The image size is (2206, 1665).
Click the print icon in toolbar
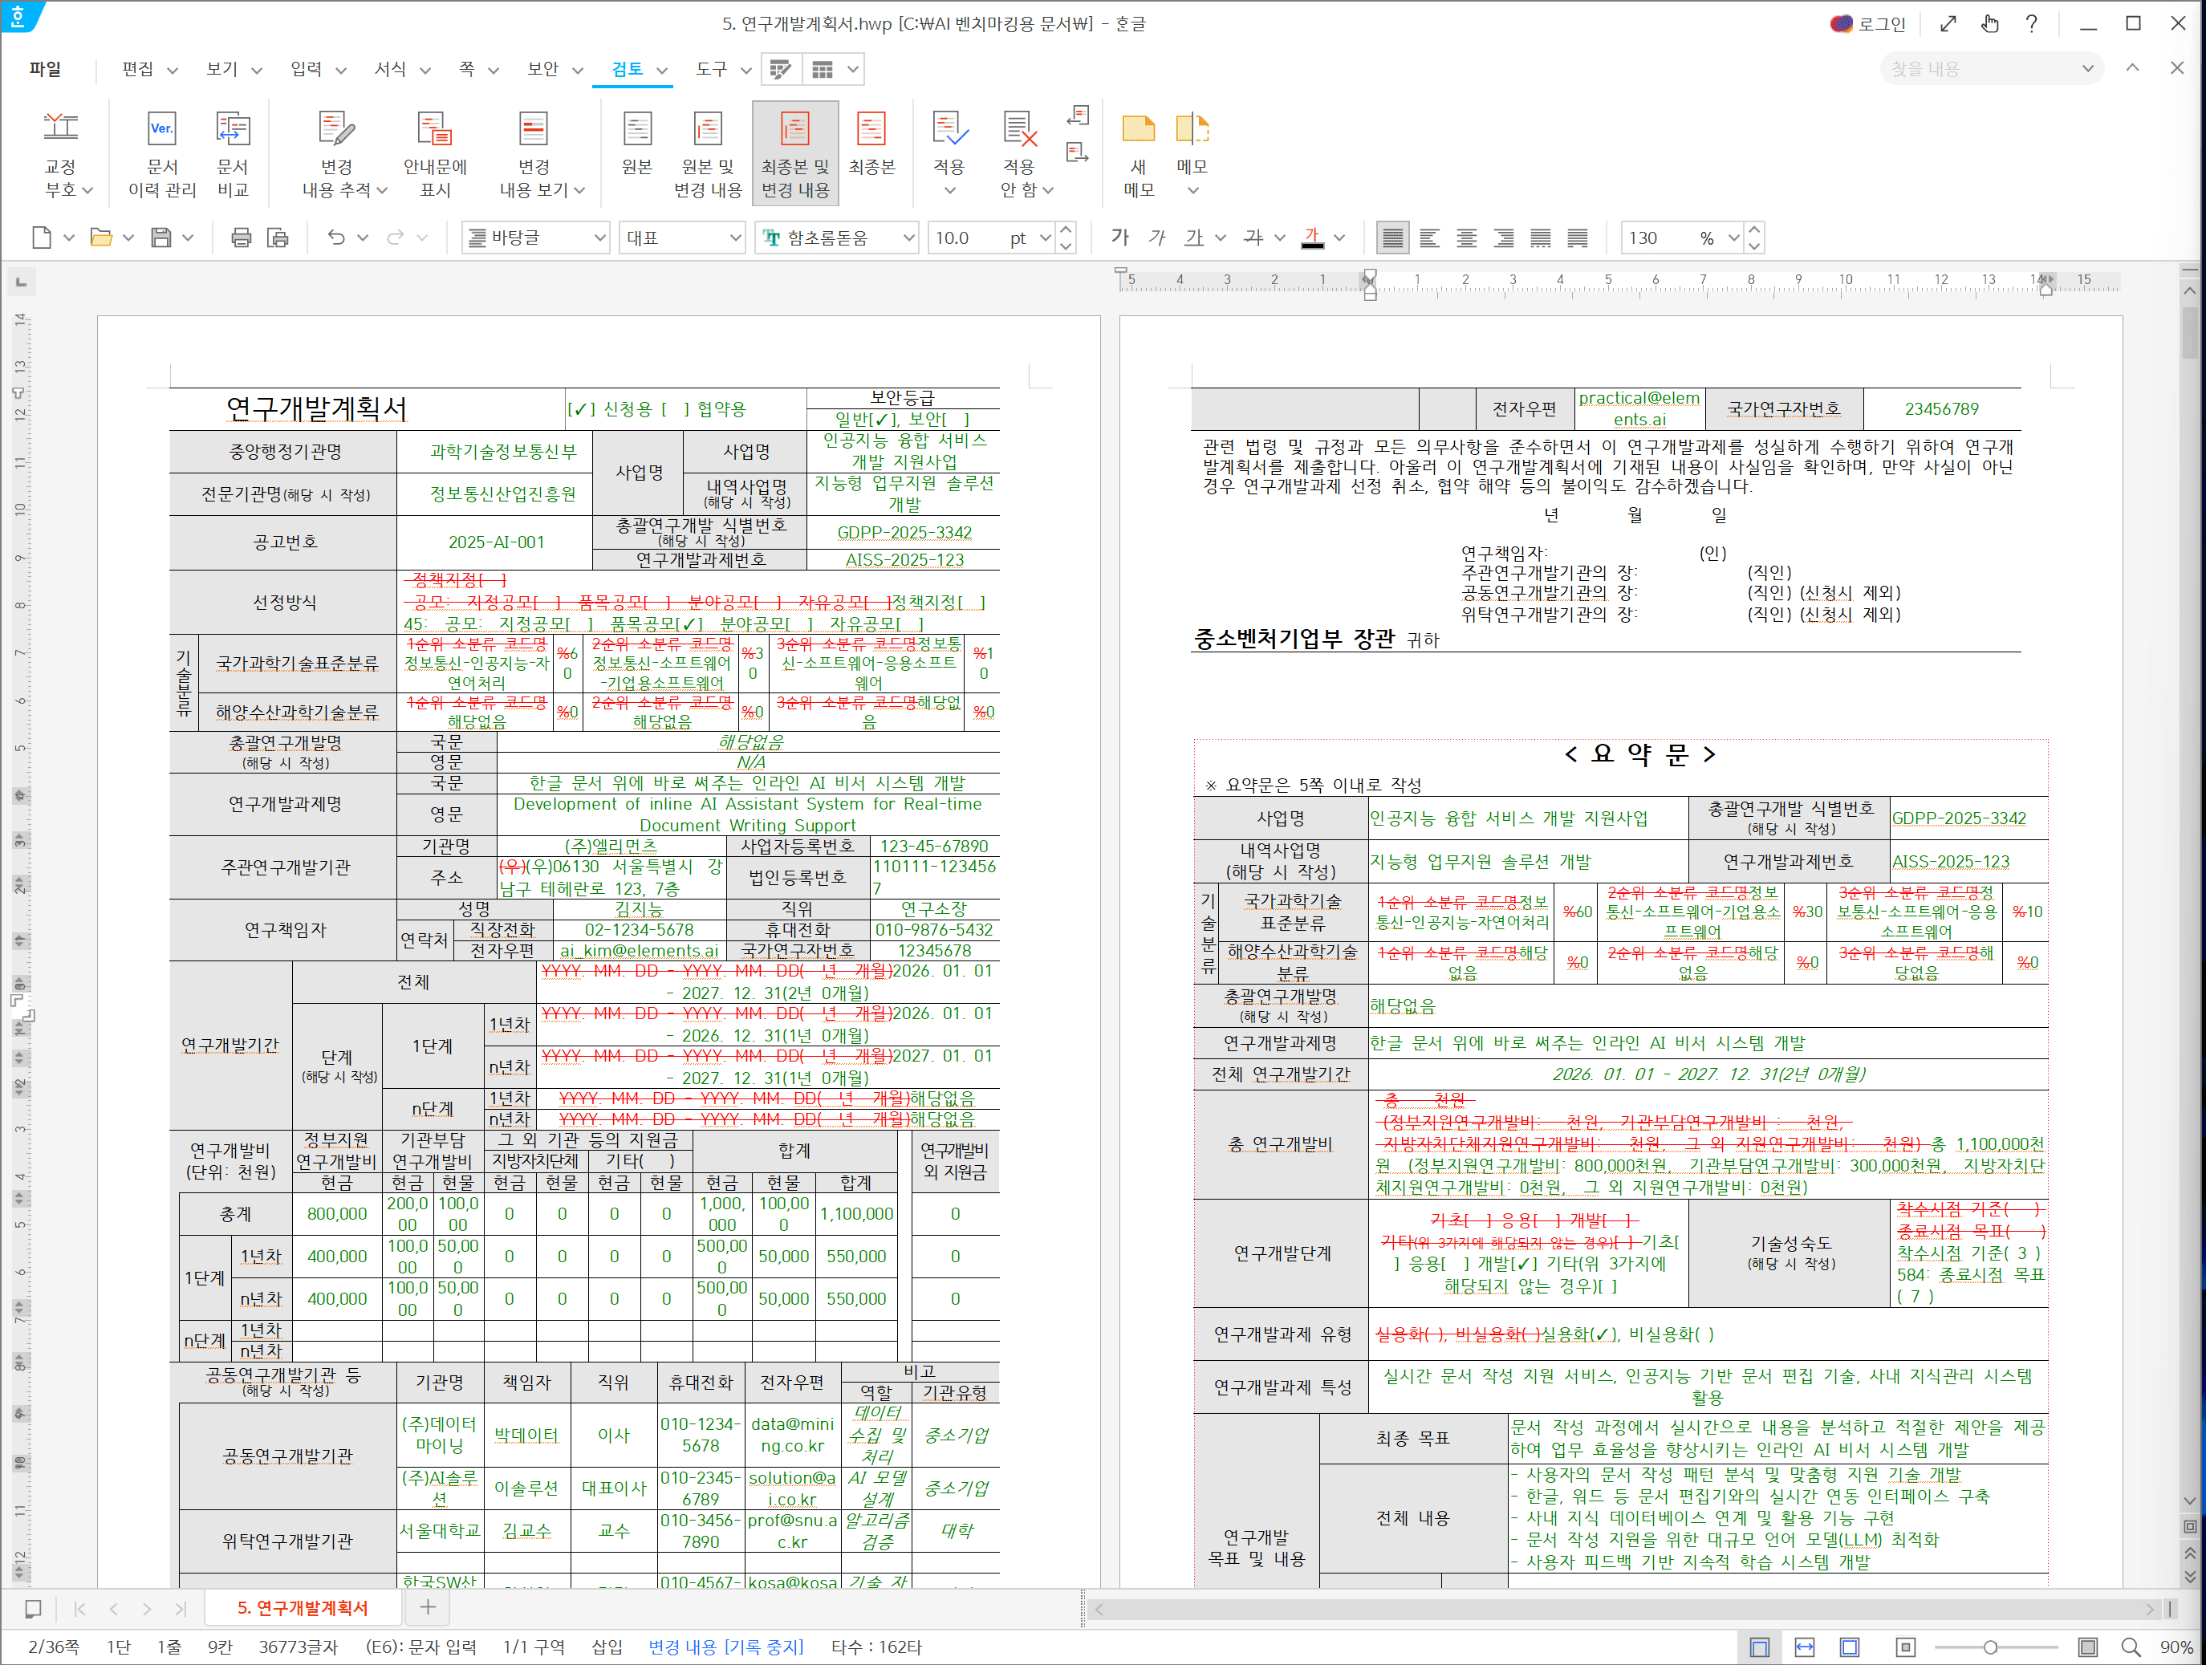point(241,238)
